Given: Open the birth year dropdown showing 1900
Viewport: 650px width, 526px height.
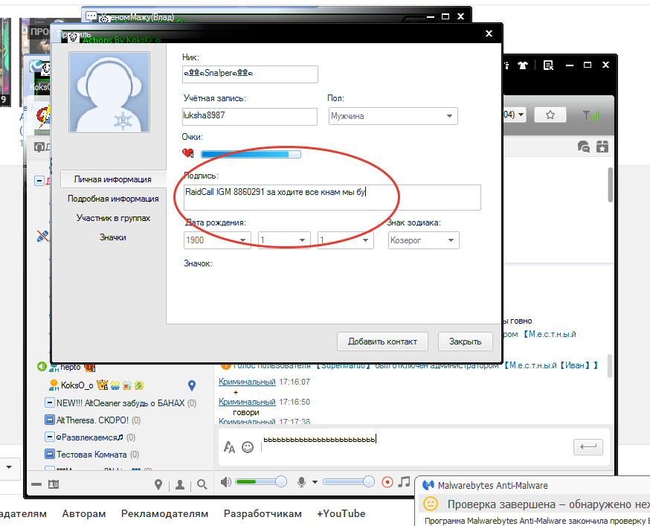Looking at the screenshot, I should 217,240.
